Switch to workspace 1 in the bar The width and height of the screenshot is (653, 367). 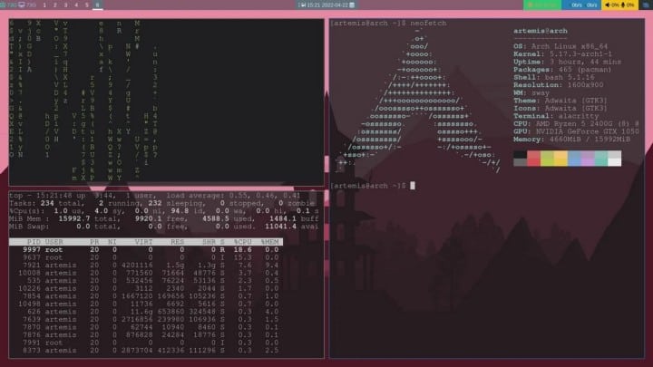pos(44,5)
